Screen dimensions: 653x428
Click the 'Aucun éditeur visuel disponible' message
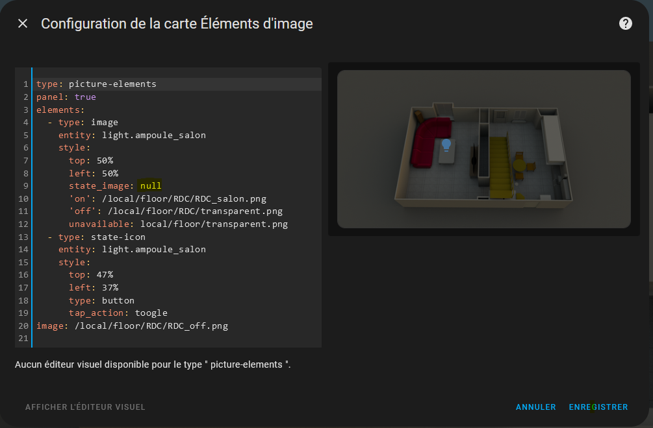click(153, 365)
